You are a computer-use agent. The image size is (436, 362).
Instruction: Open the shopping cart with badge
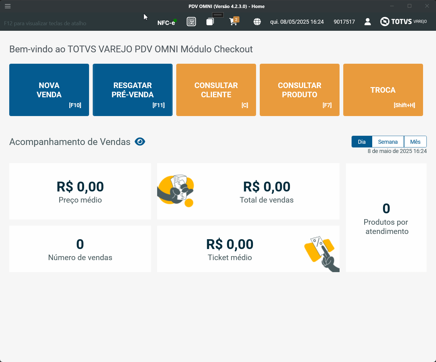coord(234,22)
